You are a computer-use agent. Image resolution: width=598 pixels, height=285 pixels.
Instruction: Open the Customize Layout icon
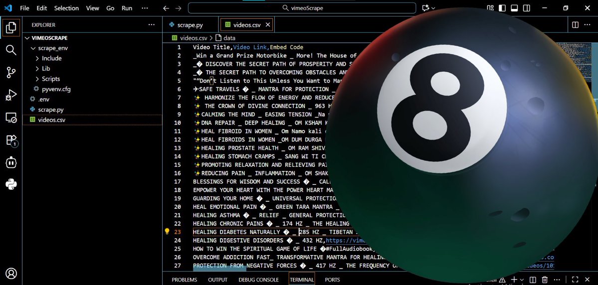pyautogui.click(x=490, y=8)
